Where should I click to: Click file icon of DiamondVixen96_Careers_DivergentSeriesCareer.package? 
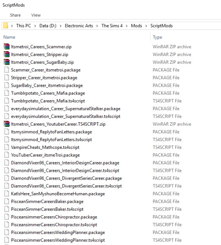(x=7, y=178)
